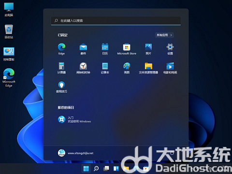Click the Start menu search field
232x174 pixels.
116,21
